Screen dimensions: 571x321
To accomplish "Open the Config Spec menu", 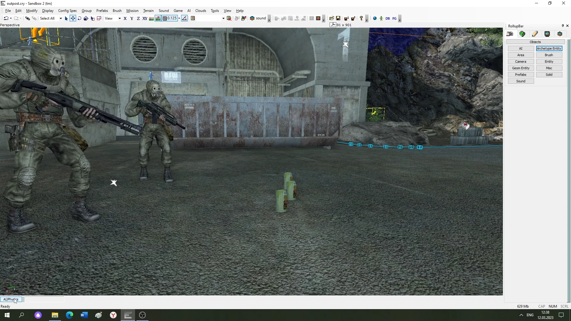I will (x=68, y=11).
